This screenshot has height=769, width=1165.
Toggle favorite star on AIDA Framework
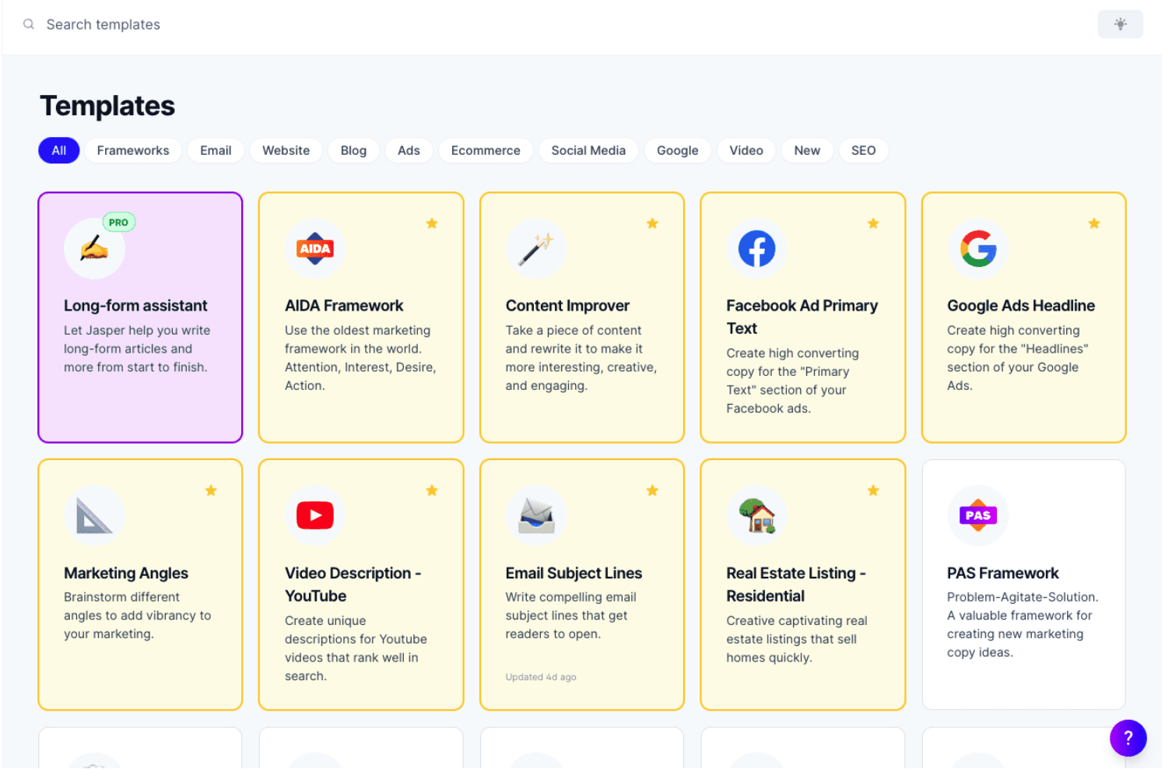[x=432, y=224]
